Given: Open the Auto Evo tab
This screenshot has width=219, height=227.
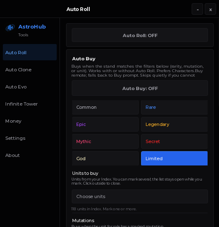Looking at the screenshot, I should pyautogui.click(x=30, y=87).
